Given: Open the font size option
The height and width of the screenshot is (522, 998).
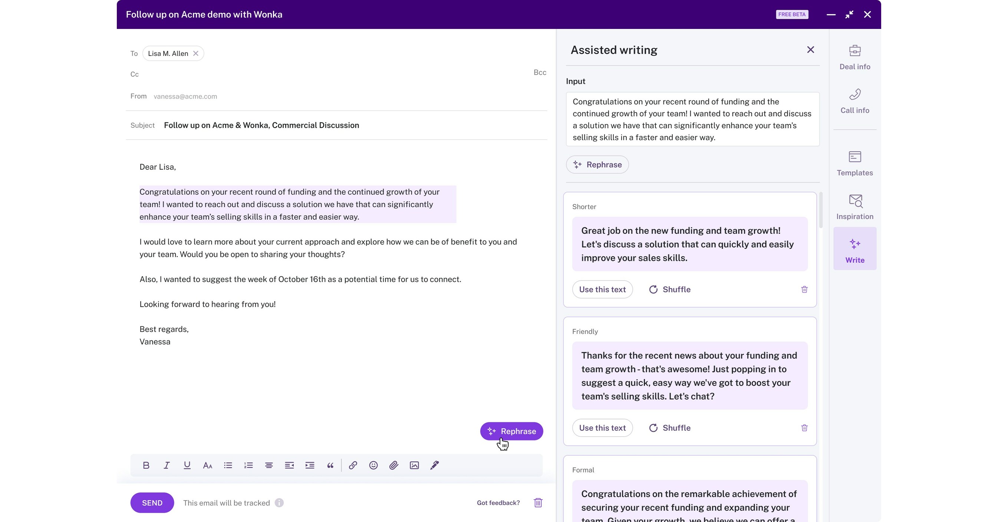Looking at the screenshot, I should 208,465.
